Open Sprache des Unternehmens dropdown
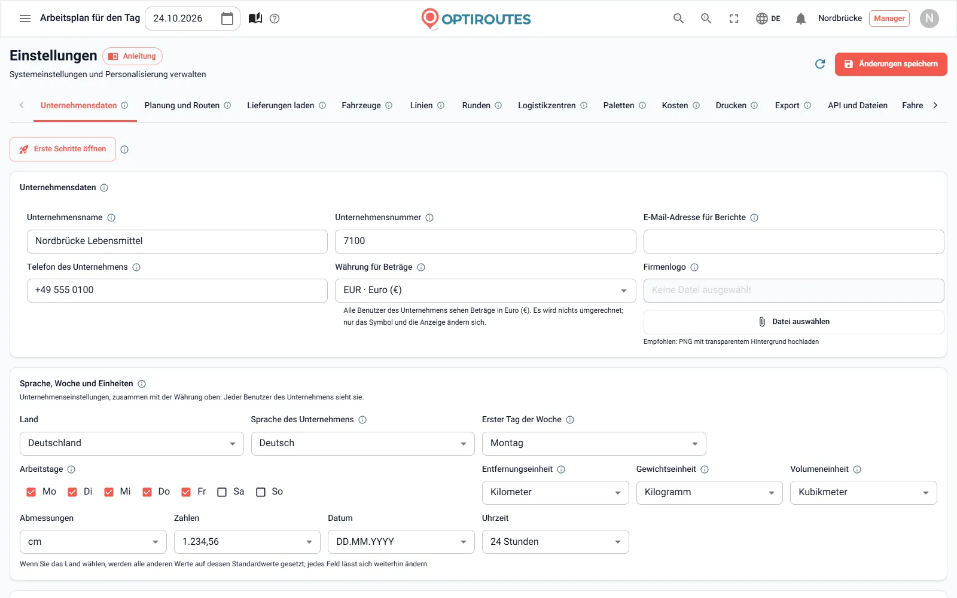This screenshot has height=598, width=957. point(363,444)
